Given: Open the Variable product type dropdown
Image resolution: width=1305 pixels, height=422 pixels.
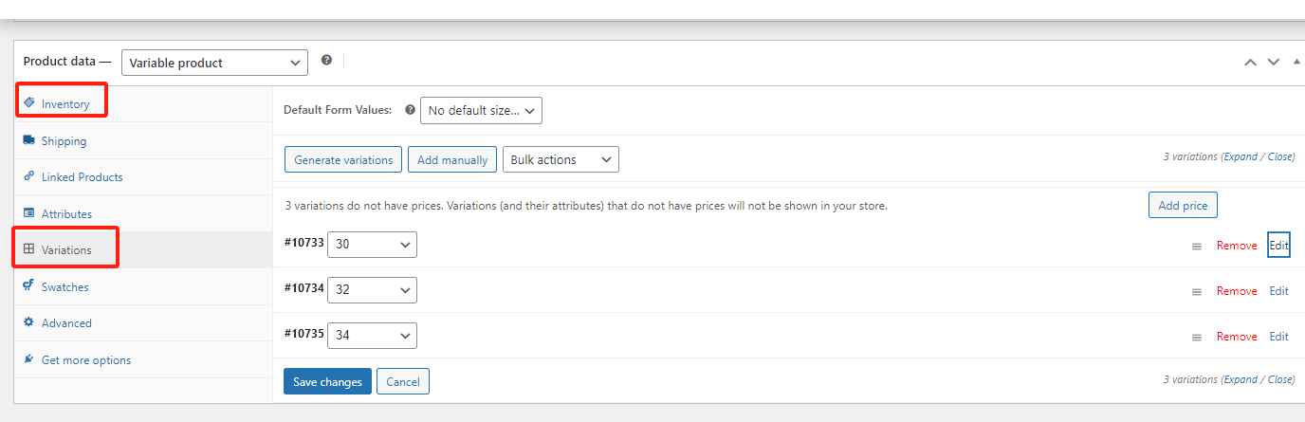Looking at the screenshot, I should click(214, 63).
